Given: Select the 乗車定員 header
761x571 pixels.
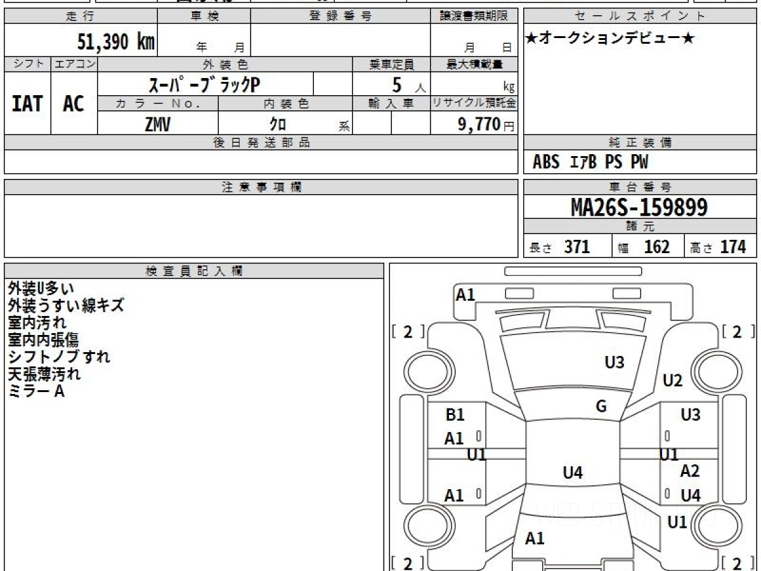Looking at the screenshot, I should pos(391,64).
